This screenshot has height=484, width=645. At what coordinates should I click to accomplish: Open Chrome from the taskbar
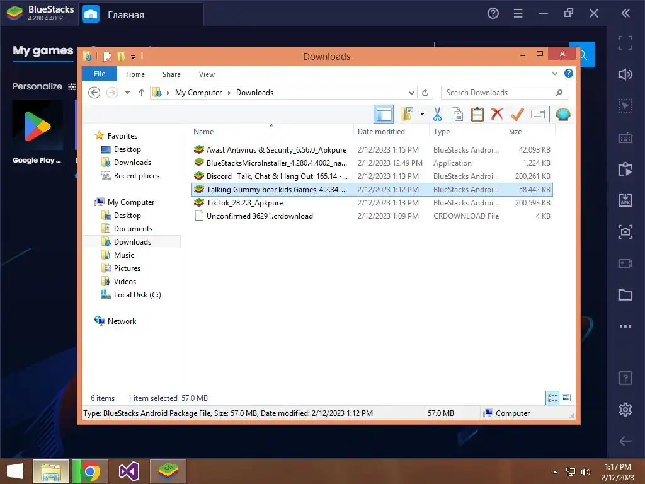point(91,471)
